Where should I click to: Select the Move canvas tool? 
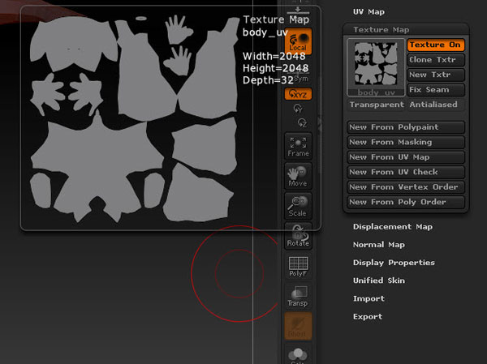tap(298, 176)
